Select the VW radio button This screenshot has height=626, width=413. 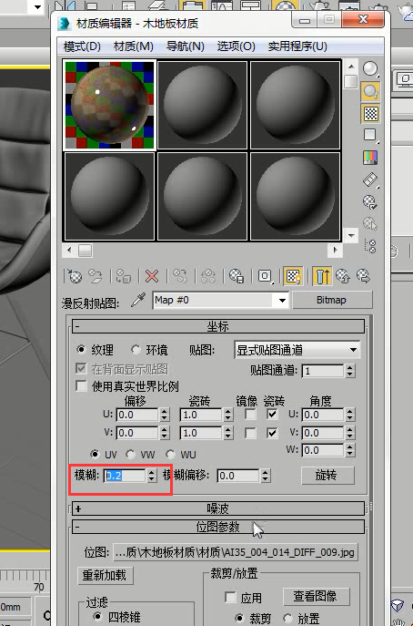click(130, 455)
